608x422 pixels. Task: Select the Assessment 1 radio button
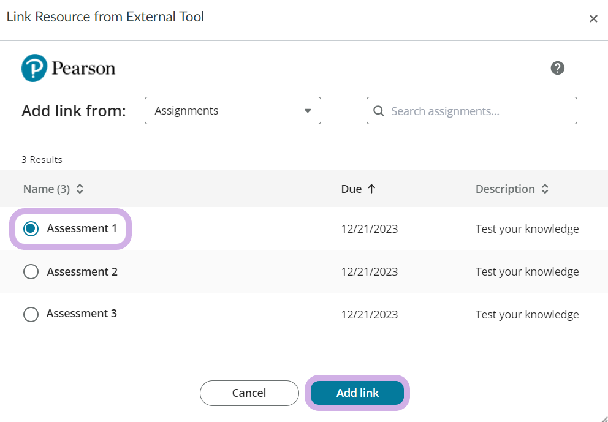31,228
